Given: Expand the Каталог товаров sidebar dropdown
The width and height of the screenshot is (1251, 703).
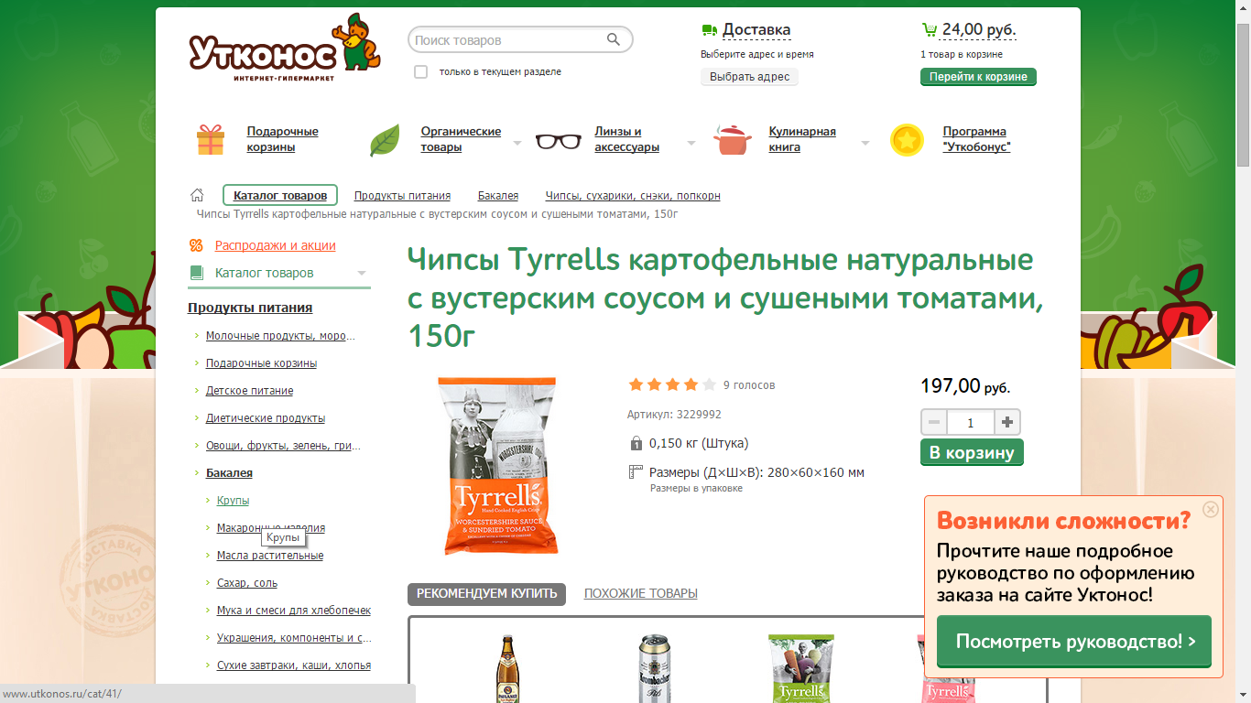Looking at the screenshot, I should tap(362, 273).
